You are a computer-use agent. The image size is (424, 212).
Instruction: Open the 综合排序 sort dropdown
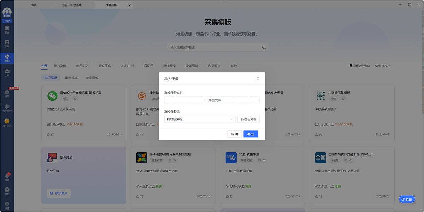[x=383, y=66]
